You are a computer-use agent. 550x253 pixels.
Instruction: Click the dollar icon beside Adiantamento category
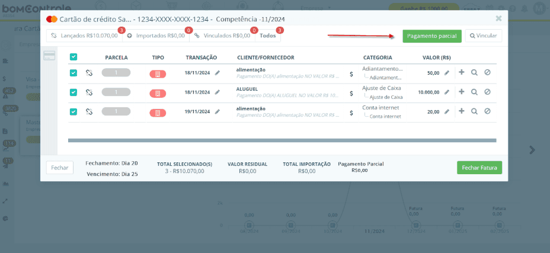351,75
